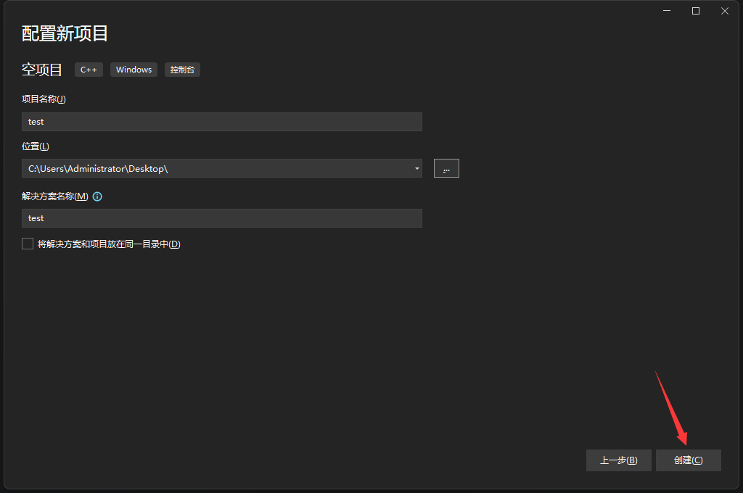Click the 解决方案名称(M) label

click(55, 196)
